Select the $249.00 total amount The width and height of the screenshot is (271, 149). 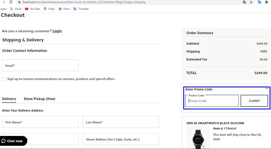[261, 73]
